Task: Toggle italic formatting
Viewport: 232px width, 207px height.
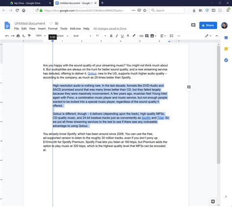Action: tap(116, 36)
